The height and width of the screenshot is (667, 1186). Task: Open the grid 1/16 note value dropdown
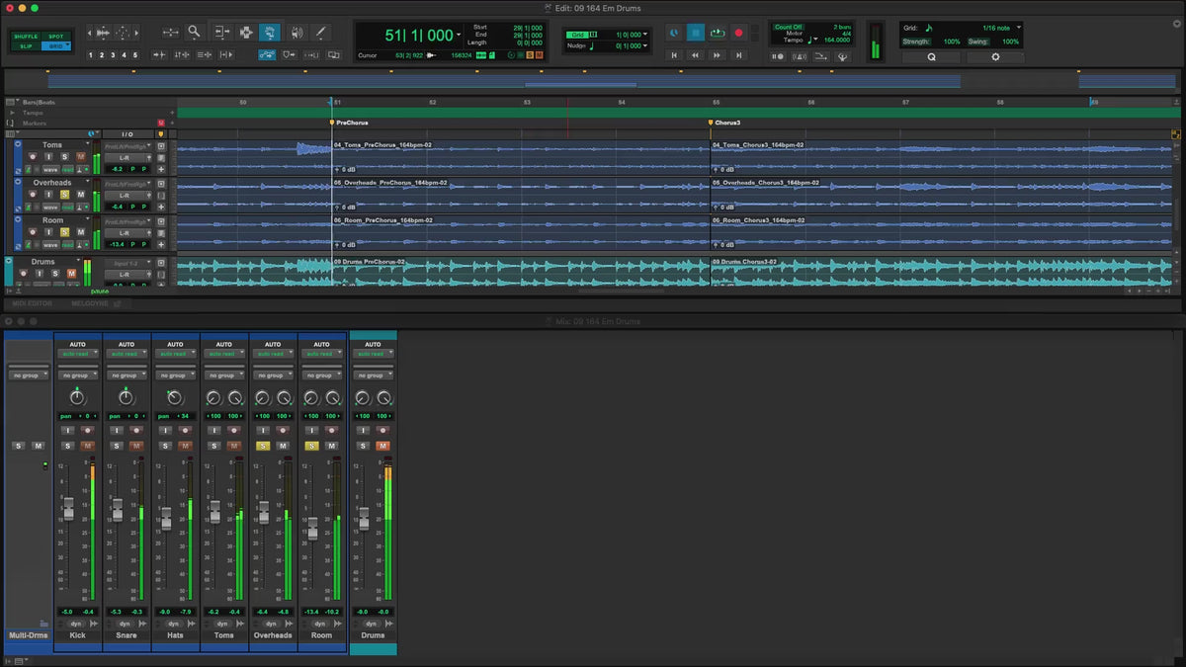1001,28
